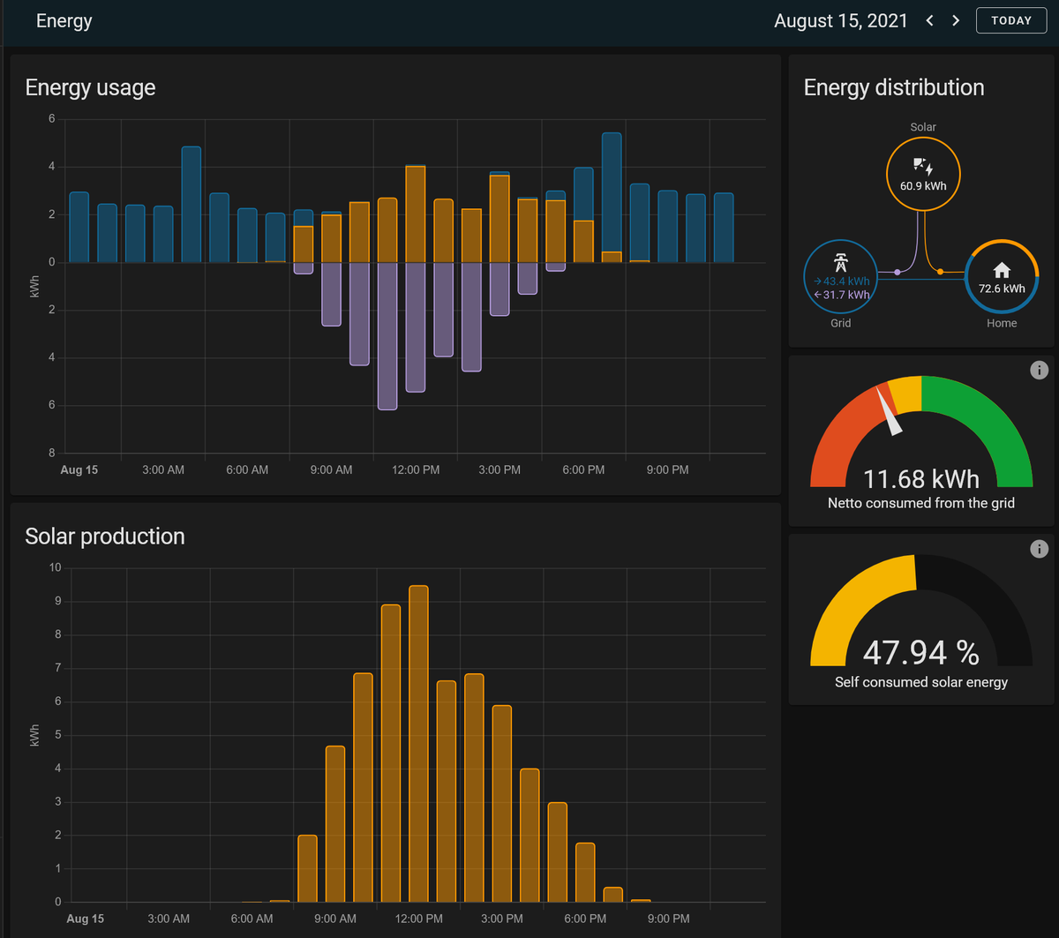This screenshot has width=1059, height=938.
Task: Click the 11.68 kWh gauge value
Action: [921, 479]
